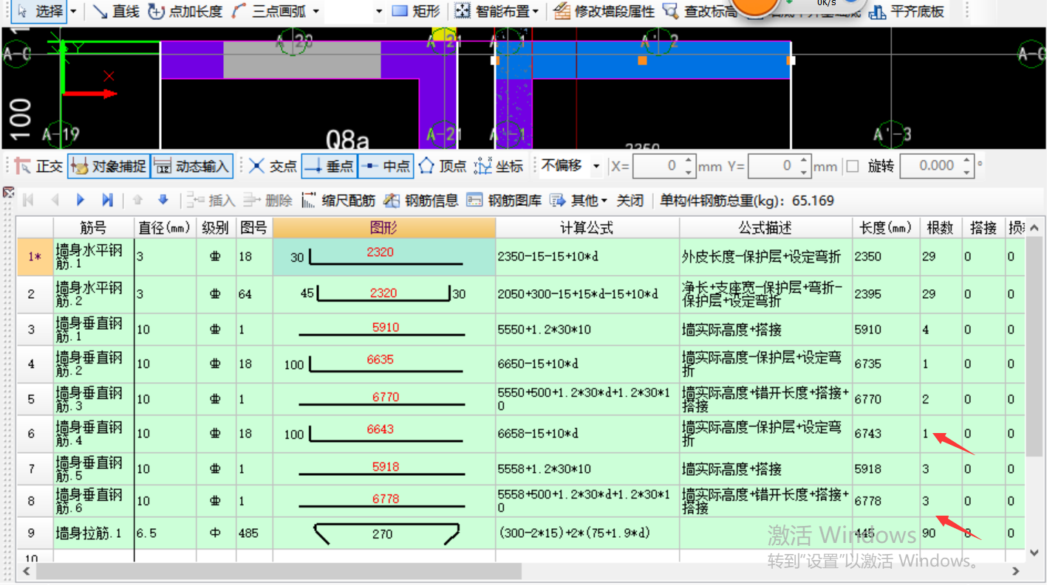1047x585 pixels.
Task: Expand the 其他 dropdown menu
Action: pos(579,200)
